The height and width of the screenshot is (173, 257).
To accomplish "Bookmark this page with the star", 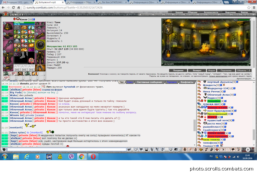I will (x=249, y=8).
